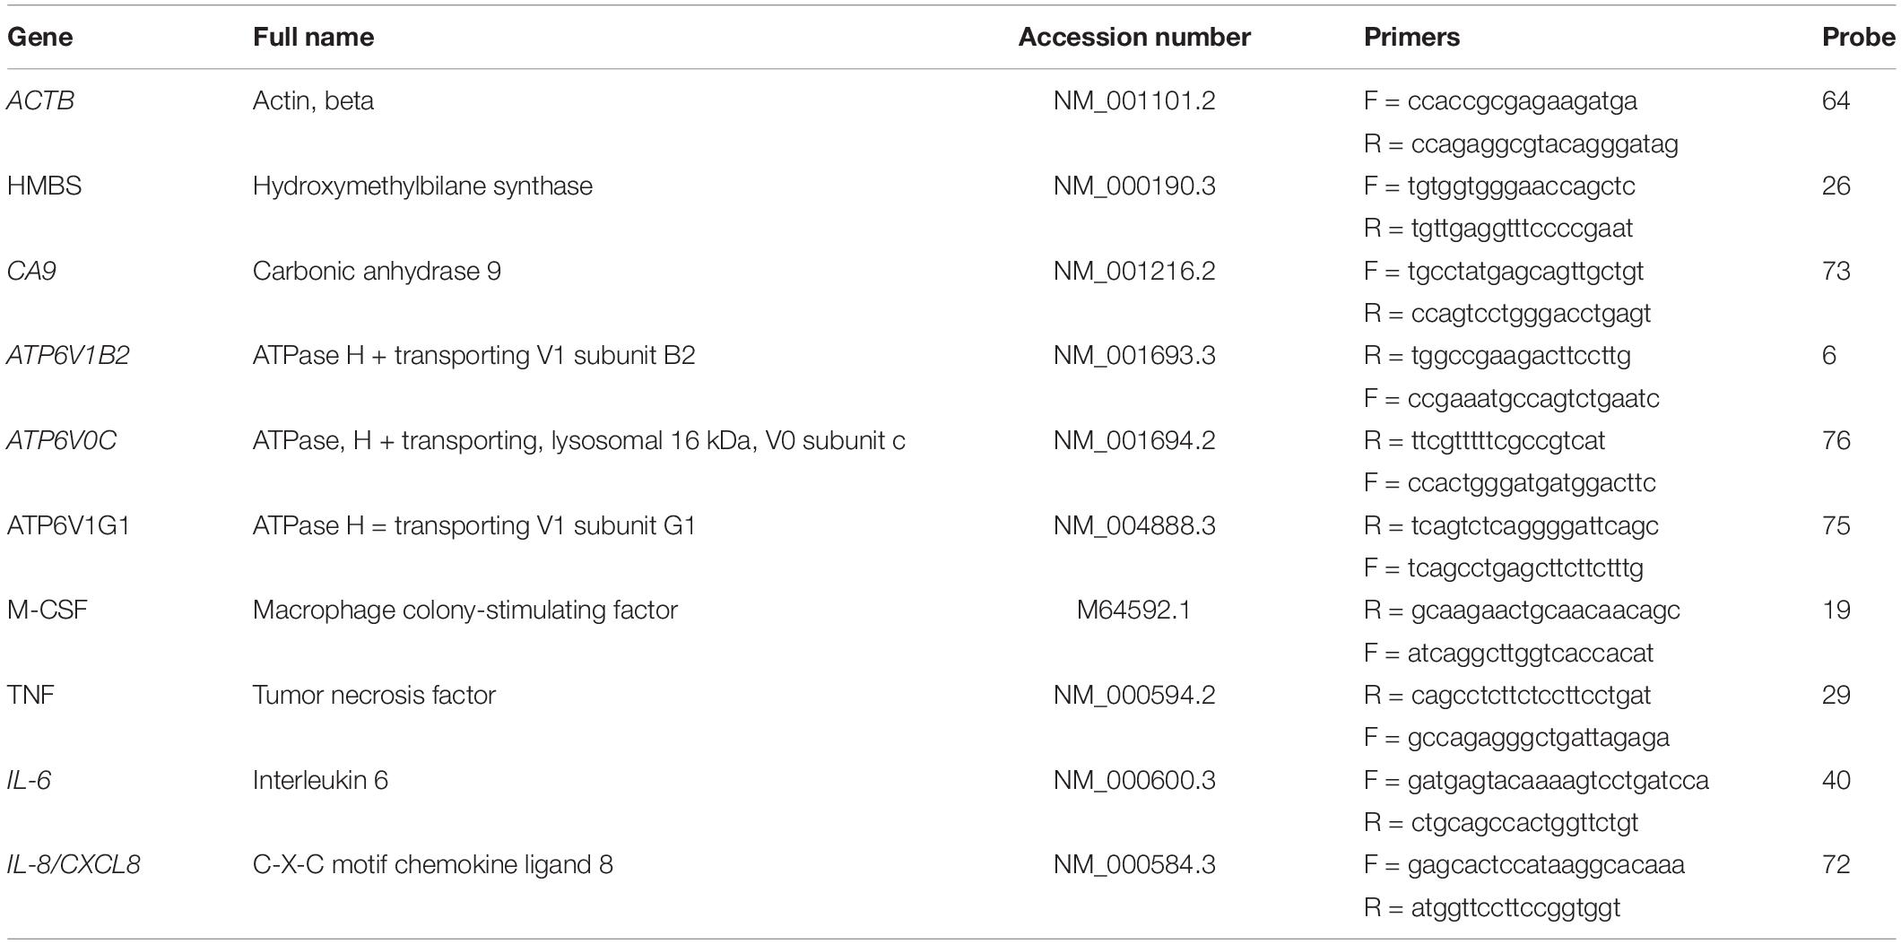Click the ATP6V0C gene name
The image size is (1901, 944).
tap(61, 441)
